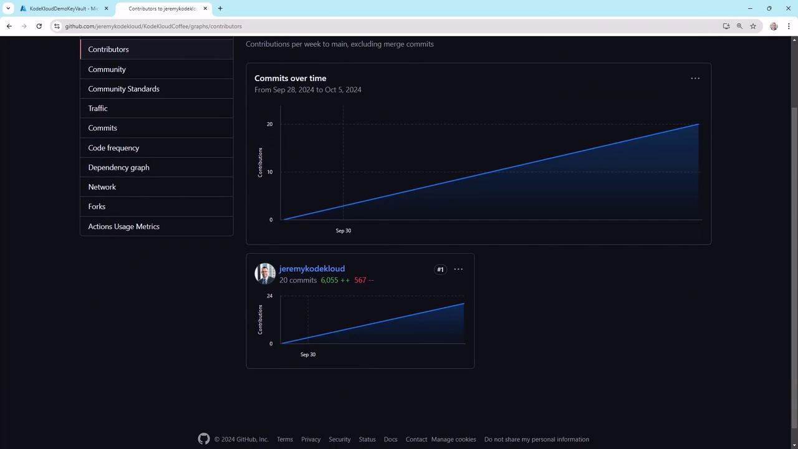Click Manage cookies in footer

pos(453,439)
